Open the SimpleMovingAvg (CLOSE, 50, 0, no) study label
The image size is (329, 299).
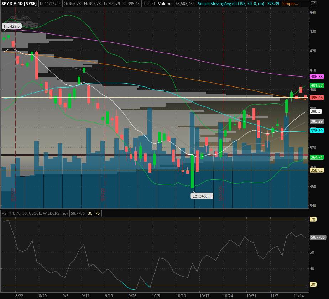tap(231, 4)
